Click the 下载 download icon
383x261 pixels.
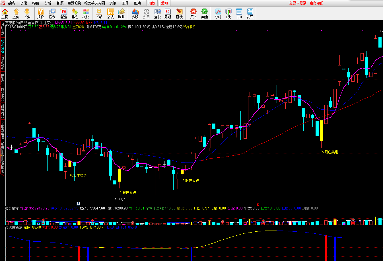point(99,13)
